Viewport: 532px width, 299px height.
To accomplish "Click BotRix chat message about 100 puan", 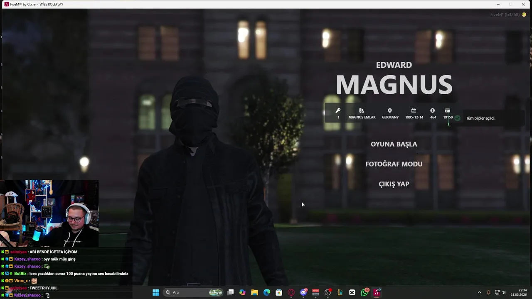I will click(x=65, y=274).
